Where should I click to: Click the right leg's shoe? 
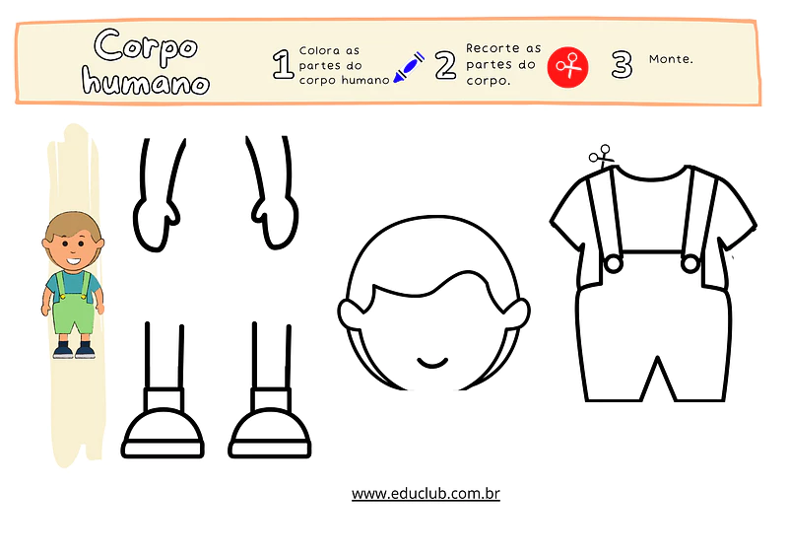coord(270,427)
